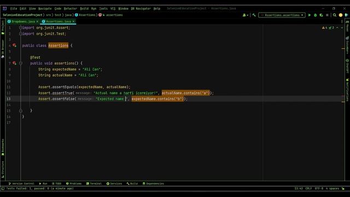Screen dimensions: 350x197
Task: Click the highlighted Assertions class name
Action: coord(59,45)
